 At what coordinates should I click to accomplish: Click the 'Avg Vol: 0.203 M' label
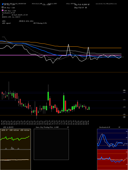point(82,5)
